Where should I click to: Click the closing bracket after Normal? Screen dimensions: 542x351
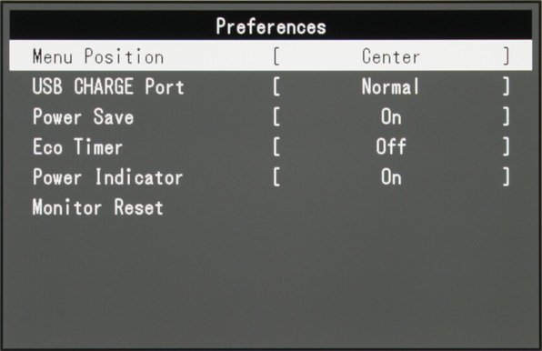click(506, 86)
